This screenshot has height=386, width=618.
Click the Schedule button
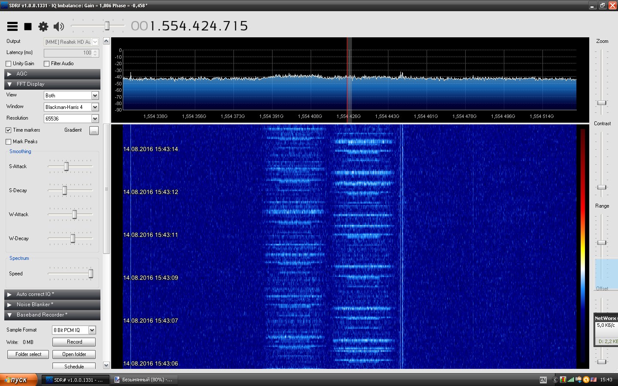[74, 366]
